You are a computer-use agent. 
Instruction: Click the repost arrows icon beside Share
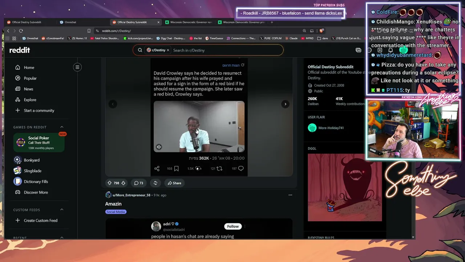155,183
